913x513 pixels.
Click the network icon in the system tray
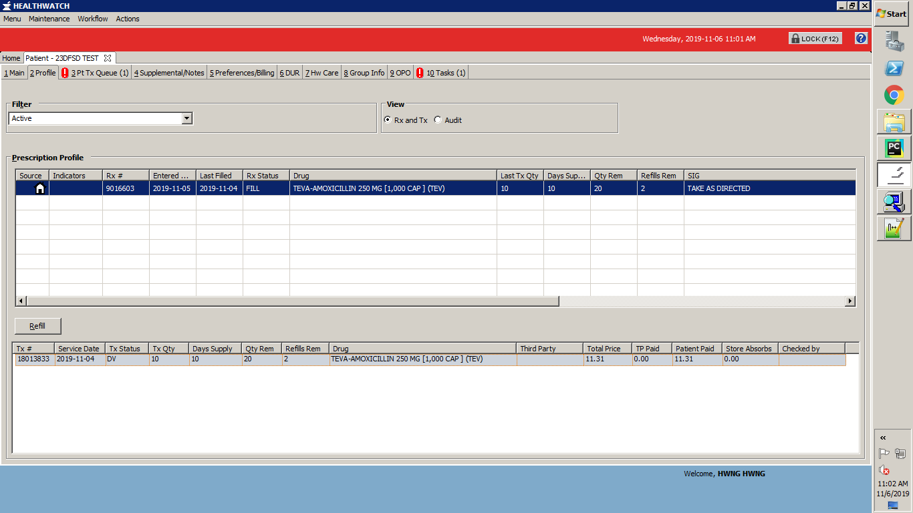[x=900, y=453]
